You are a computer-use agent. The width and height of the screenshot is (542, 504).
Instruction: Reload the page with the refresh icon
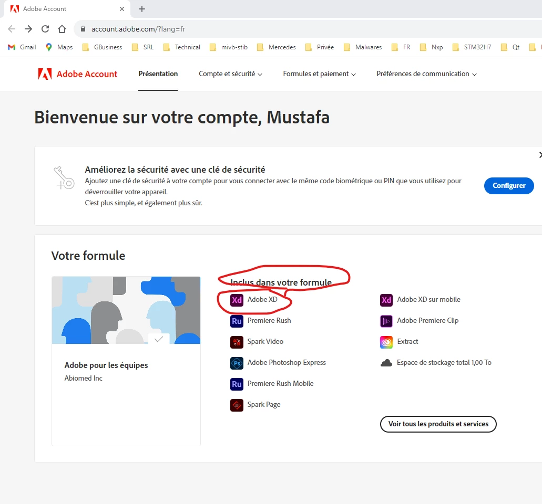pos(45,29)
